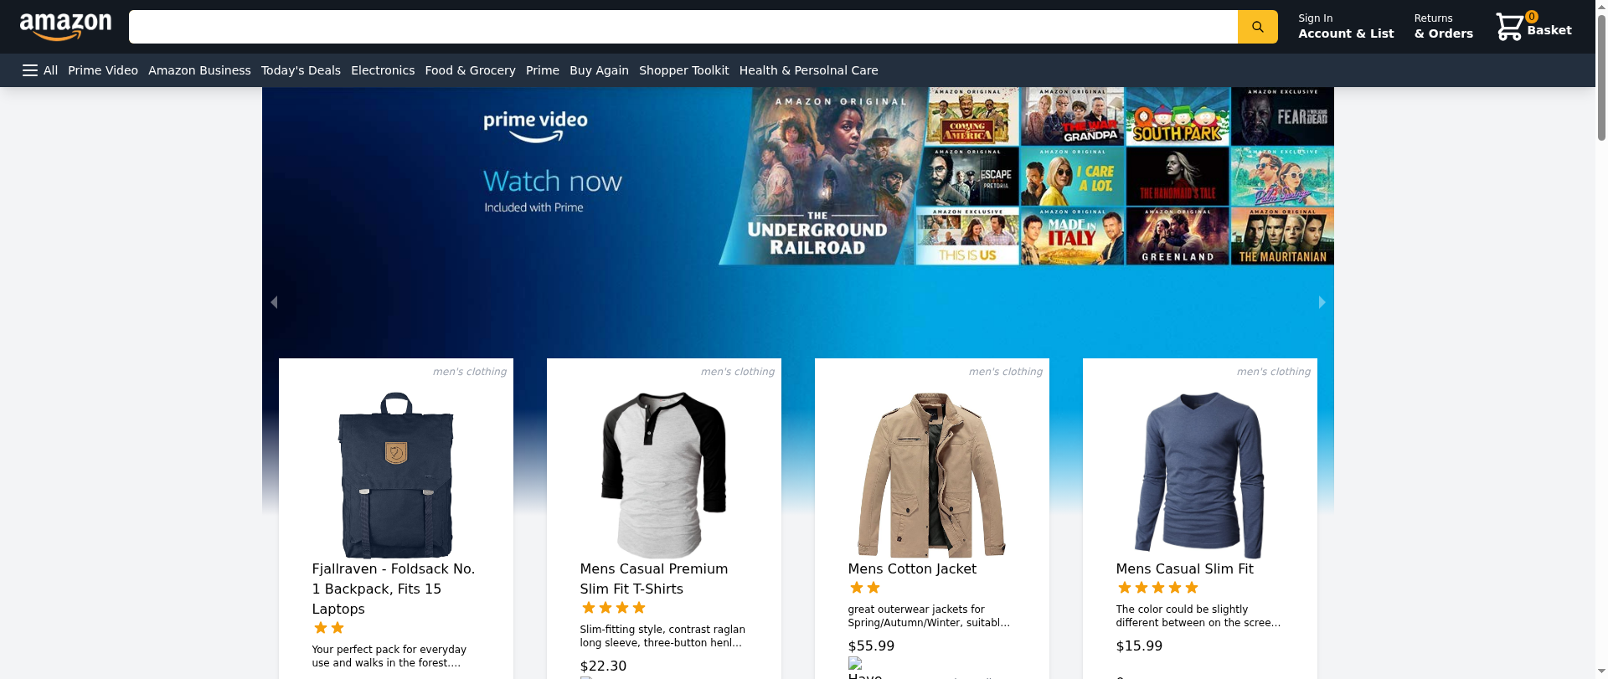Click star rating of Premium Slim Fit T-Shirts
The width and height of the screenshot is (1608, 679).
click(614, 608)
